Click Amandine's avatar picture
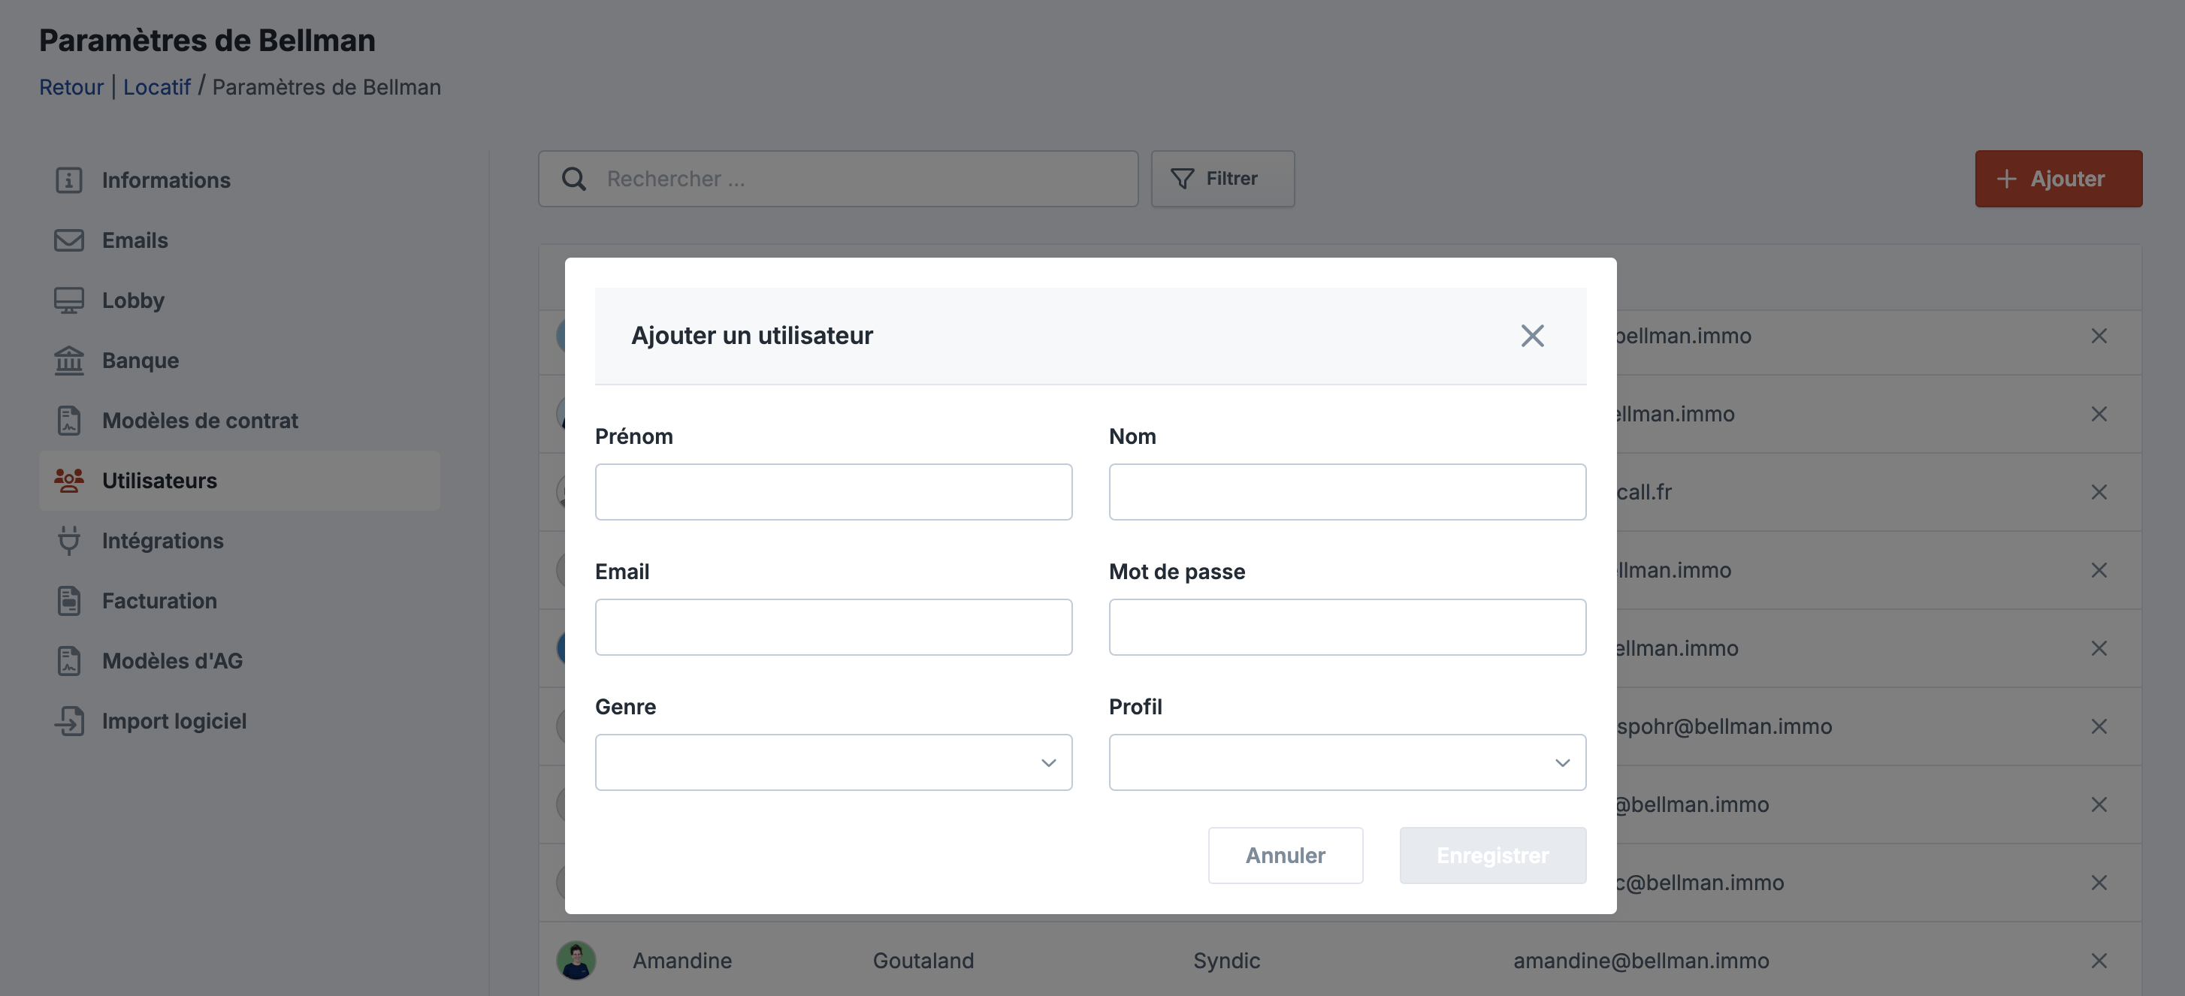The image size is (2185, 996). coord(576,961)
